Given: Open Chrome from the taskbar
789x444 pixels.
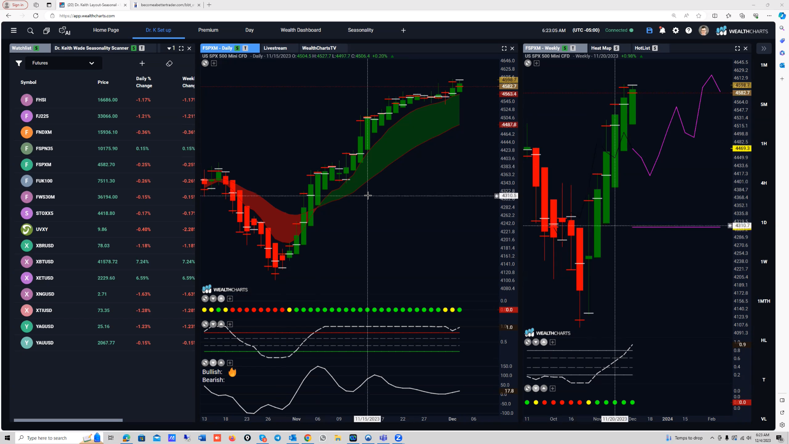Looking at the screenshot, I should [x=308, y=438].
